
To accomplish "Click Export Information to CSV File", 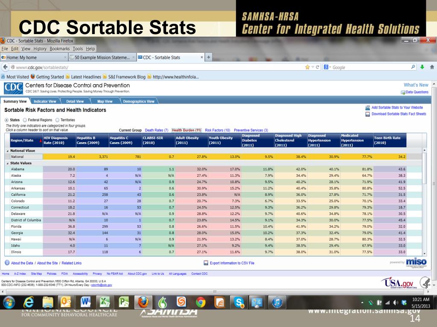I will 232,263.
